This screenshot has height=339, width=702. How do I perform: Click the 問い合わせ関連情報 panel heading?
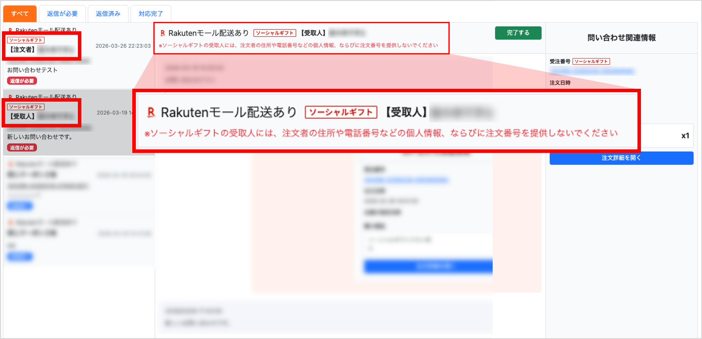[x=621, y=38]
